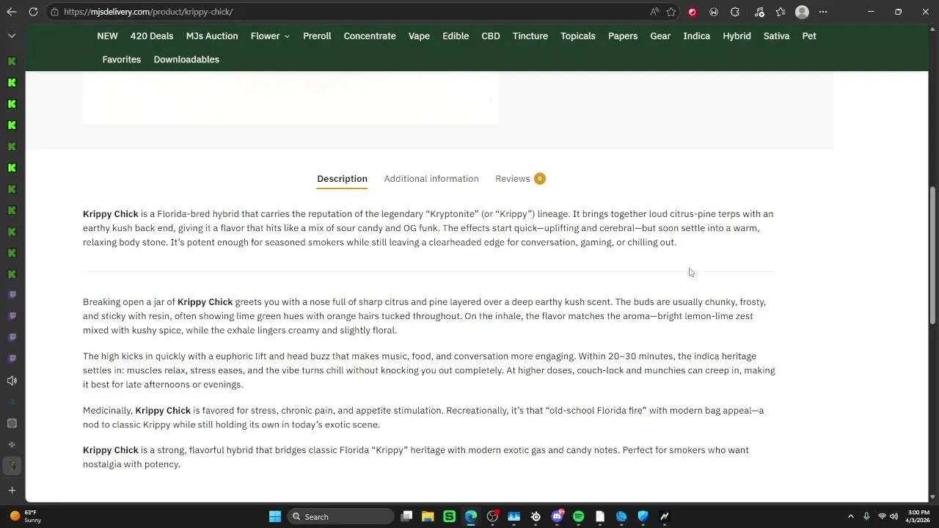The height and width of the screenshot is (528, 939).
Task: Go to the Preroll category
Action: [317, 36]
